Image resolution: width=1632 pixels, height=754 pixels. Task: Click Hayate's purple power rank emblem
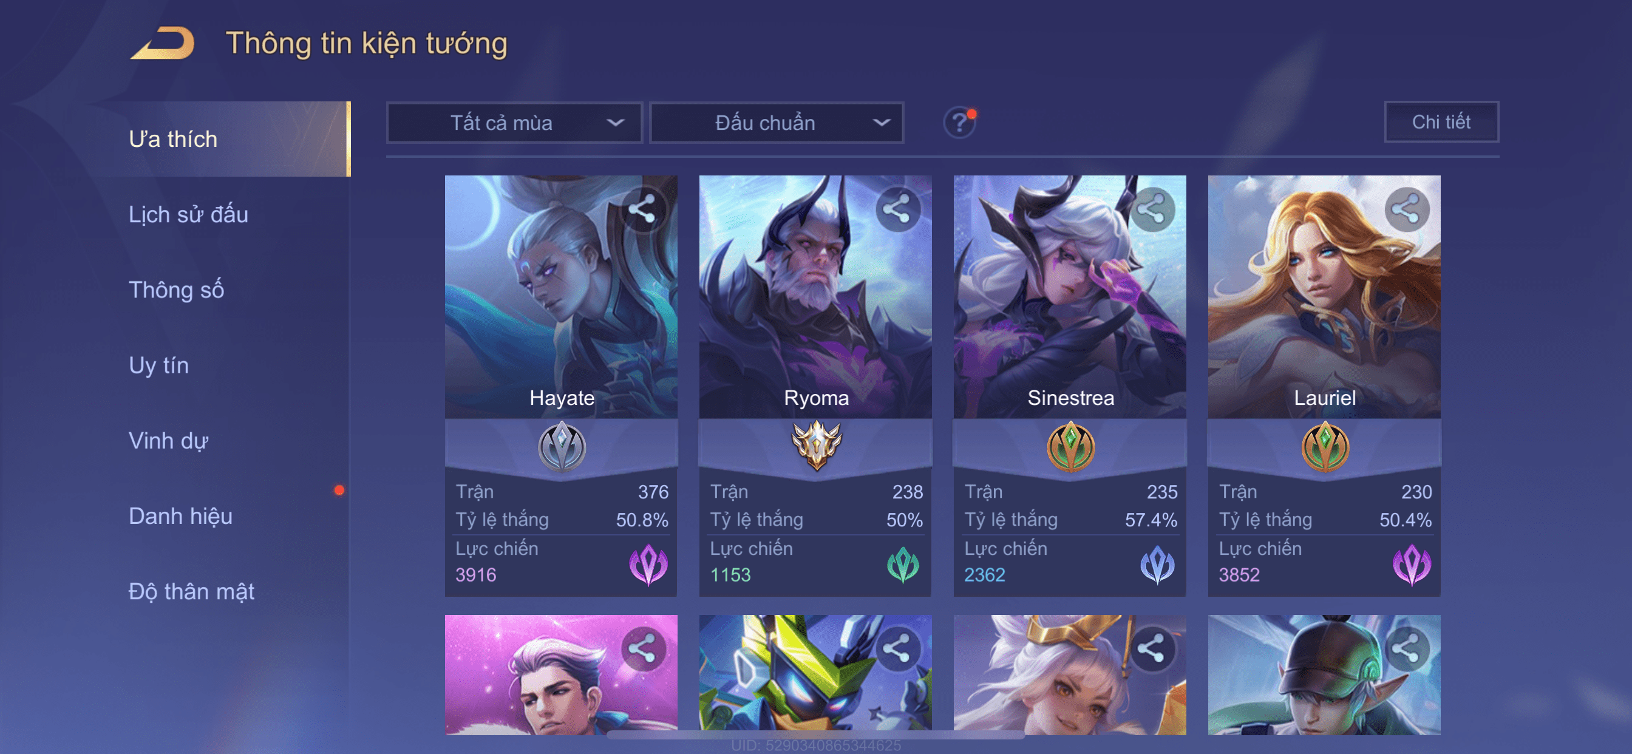pyautogui.click(x=648, y=564)
